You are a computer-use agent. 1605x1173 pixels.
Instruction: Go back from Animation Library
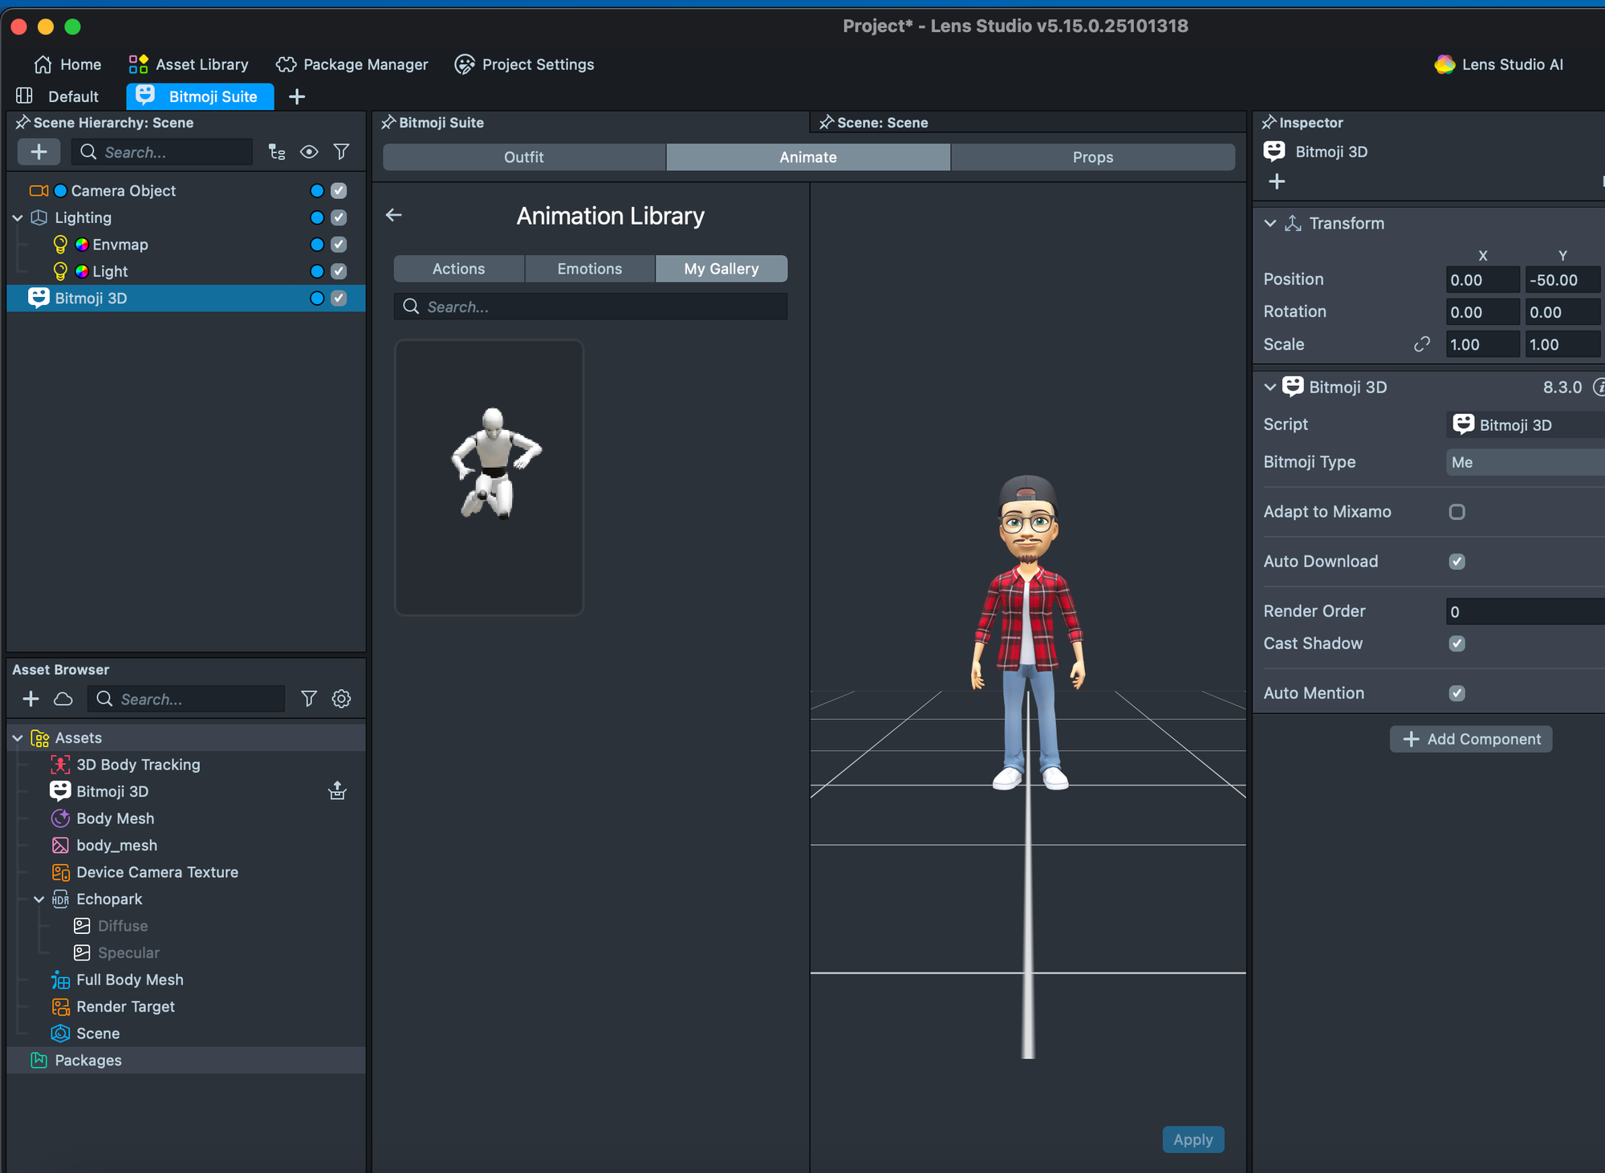pos(393,215)
